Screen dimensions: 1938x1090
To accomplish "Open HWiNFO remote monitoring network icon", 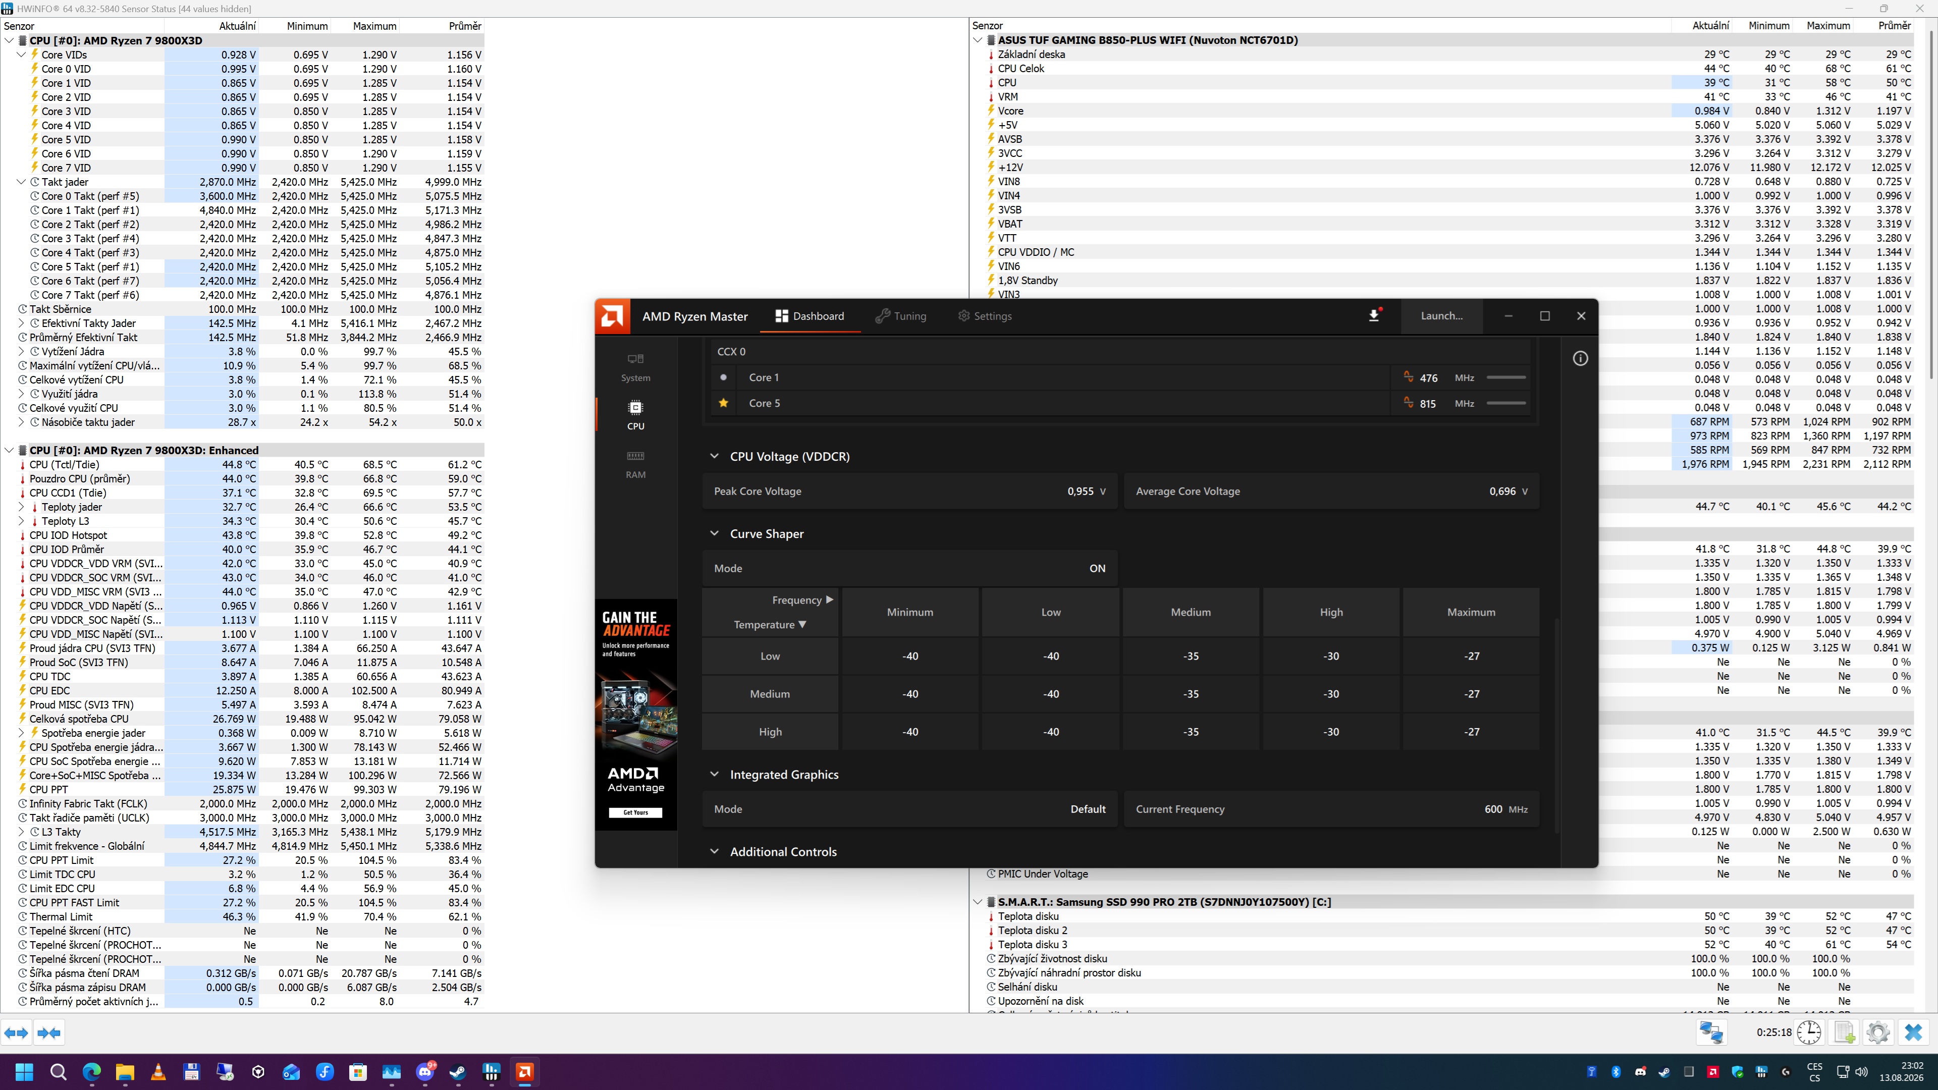I will tap(1711, 1032).
